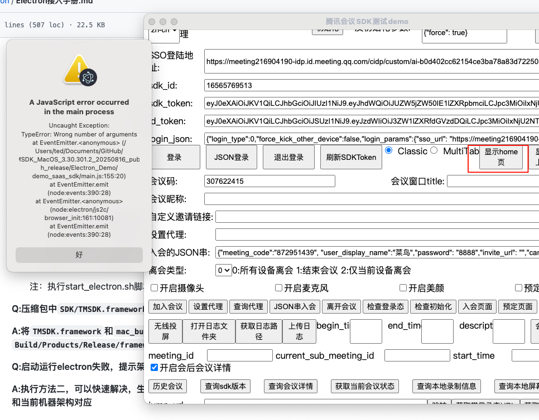539x420 pixels.
Task: Focus the sdk_token input field
Action: [372, 103]
